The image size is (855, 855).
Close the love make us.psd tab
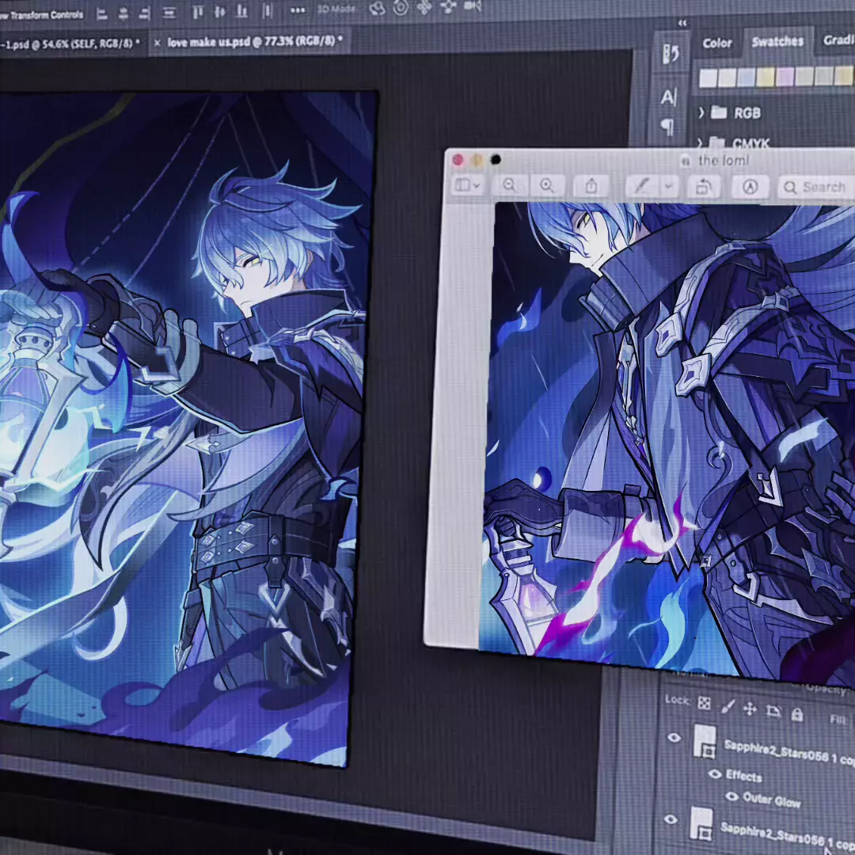click(157, 43)
